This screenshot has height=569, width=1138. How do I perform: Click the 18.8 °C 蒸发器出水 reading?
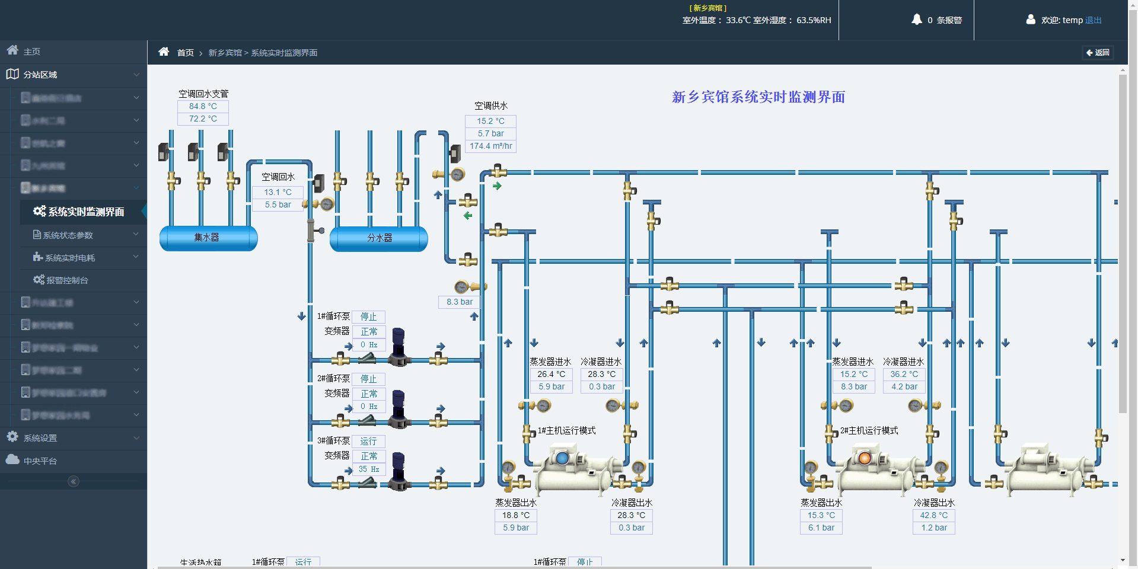point(516,515)
